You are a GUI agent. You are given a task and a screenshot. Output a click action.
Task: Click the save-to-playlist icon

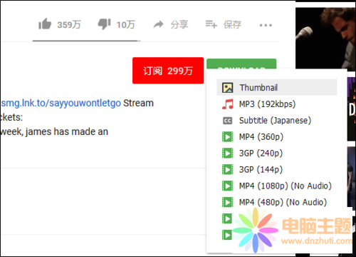211,24
